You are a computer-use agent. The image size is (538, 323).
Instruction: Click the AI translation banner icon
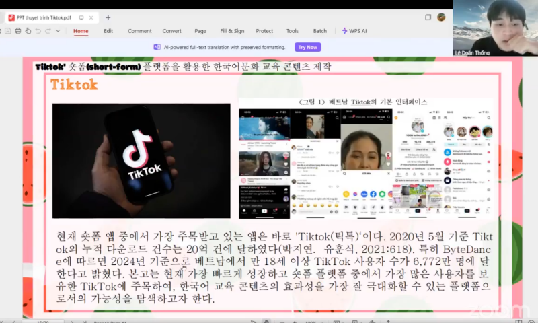pyautogui.click(x=157, y=47)
